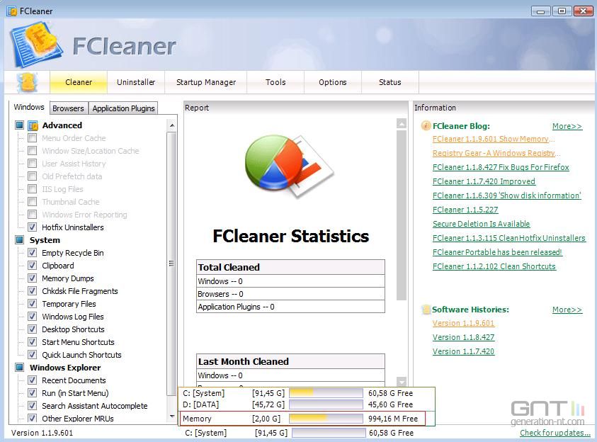The image size is (597, 442).
Task: Open FCleaner Blog More>> link
Action: pos(567,126)
